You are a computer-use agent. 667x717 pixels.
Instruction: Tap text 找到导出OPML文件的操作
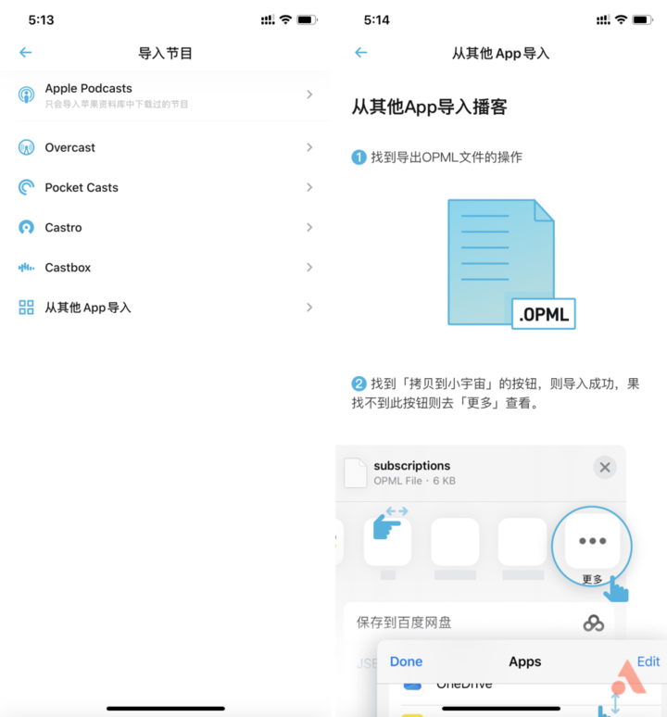click(447, 157)
